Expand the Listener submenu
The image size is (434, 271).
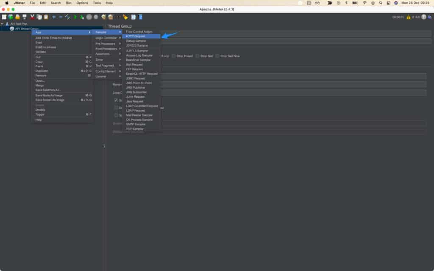coord(107,76)
